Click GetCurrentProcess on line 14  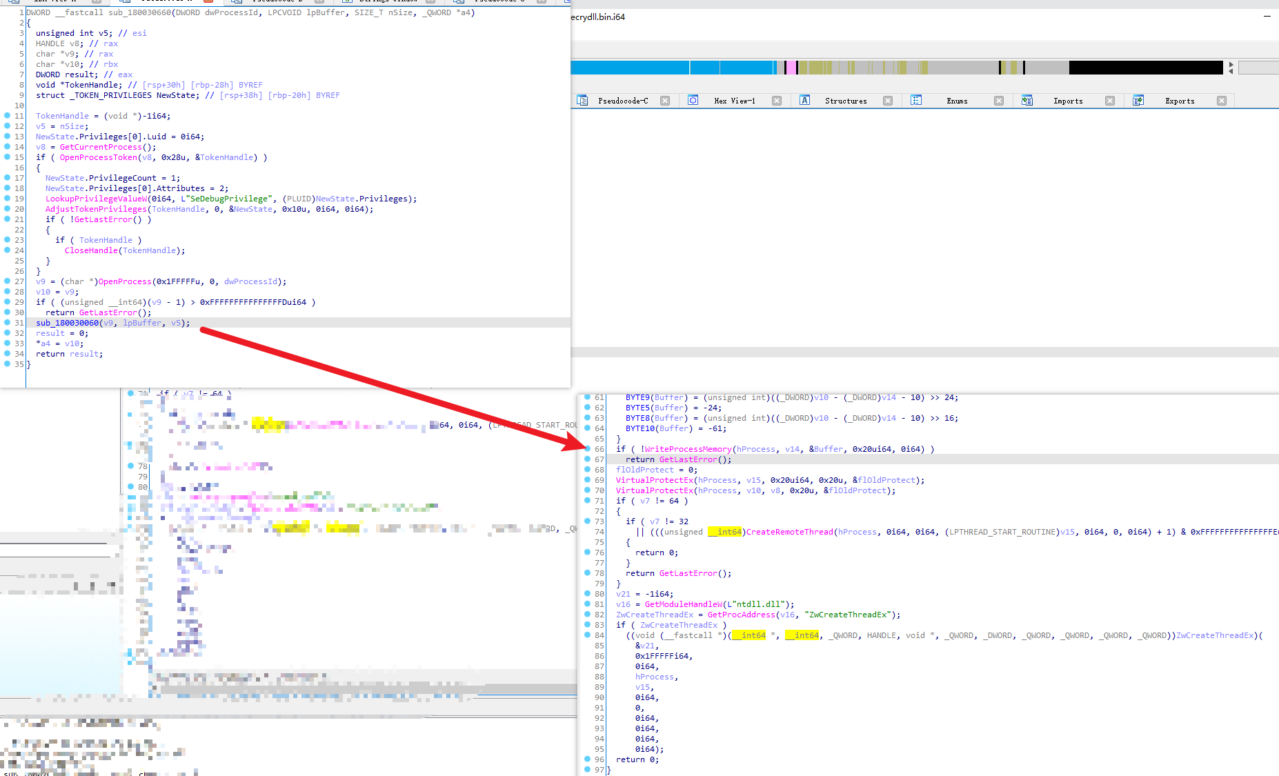(x=101, y=147)
